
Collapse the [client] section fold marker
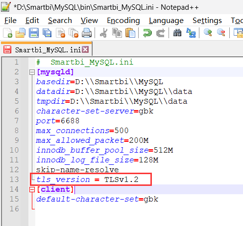[x=32, y=189]
